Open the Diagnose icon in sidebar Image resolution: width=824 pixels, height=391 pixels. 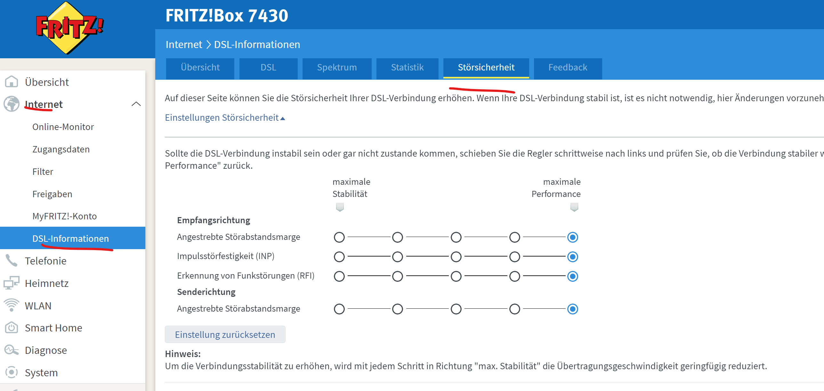[x=12, y=350]
